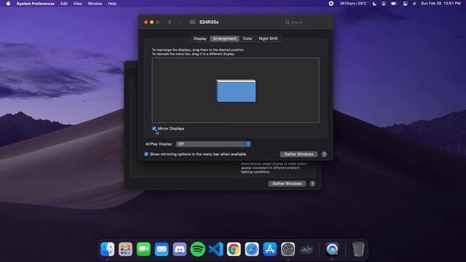Switch to the Display tab
The height and width of the screenshot is (262, 466).
tap(200, 39)
